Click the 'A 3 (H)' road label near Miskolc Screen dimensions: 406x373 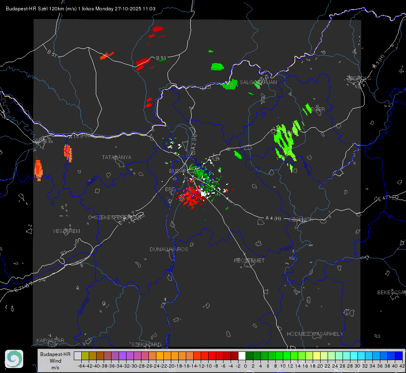[379, 62]
